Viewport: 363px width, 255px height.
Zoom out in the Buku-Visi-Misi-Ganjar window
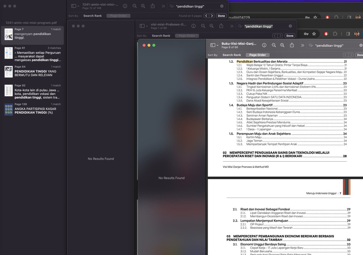pos(274,45)
